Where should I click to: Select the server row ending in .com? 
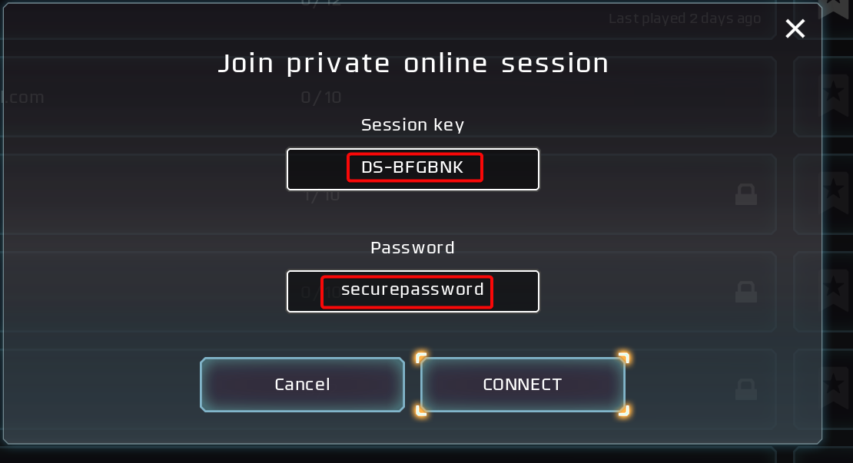(x=23, y=98)
